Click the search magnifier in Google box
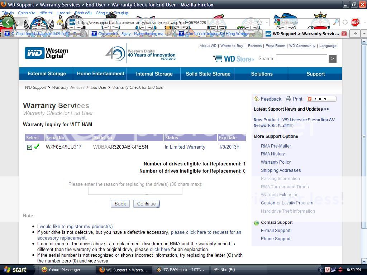The height and width of the screenshot is (275, 367). [x=336, y=22]
